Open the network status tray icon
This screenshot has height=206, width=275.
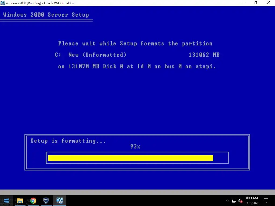click(234, 201)
